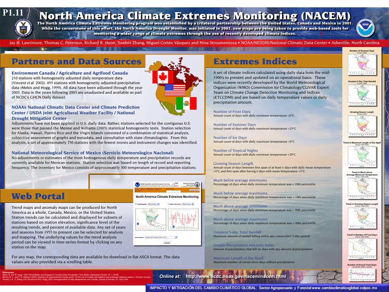The image size is (389, 292).
Task: Click the P1.11 poster number label
Action: tap(13, 13)
